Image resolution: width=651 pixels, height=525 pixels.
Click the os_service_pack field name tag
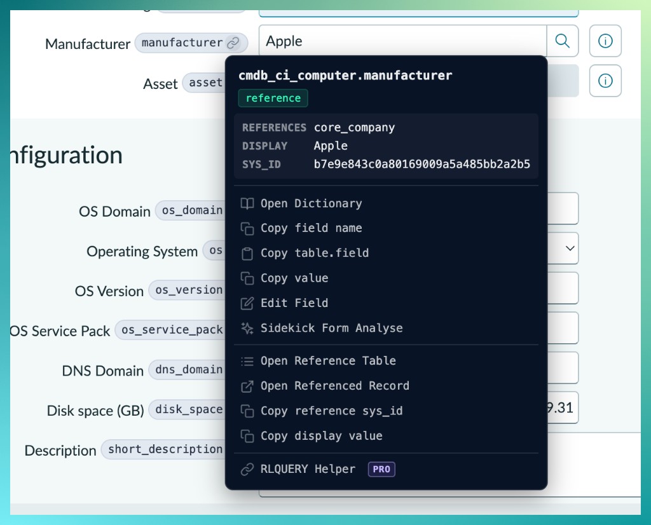[x=170, y=330]
